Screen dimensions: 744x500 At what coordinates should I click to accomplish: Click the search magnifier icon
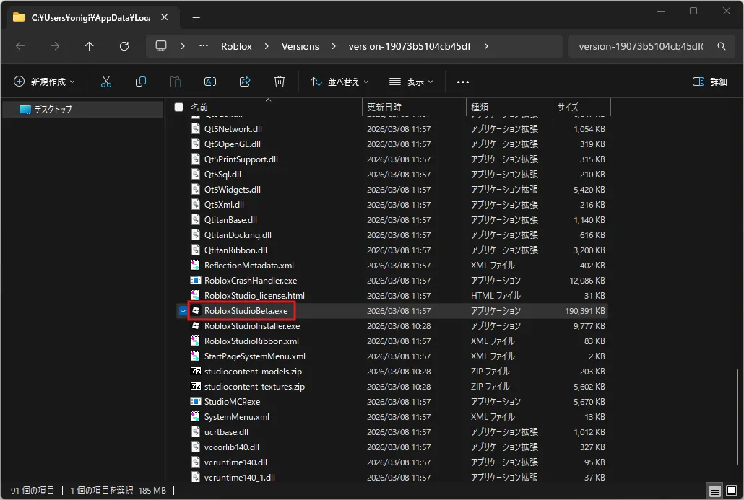[721, 46]
